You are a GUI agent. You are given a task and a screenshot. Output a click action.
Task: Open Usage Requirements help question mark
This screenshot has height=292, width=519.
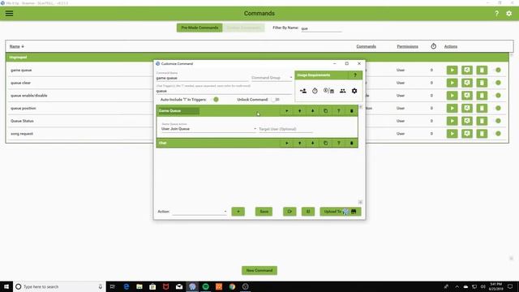click(355, 75)
